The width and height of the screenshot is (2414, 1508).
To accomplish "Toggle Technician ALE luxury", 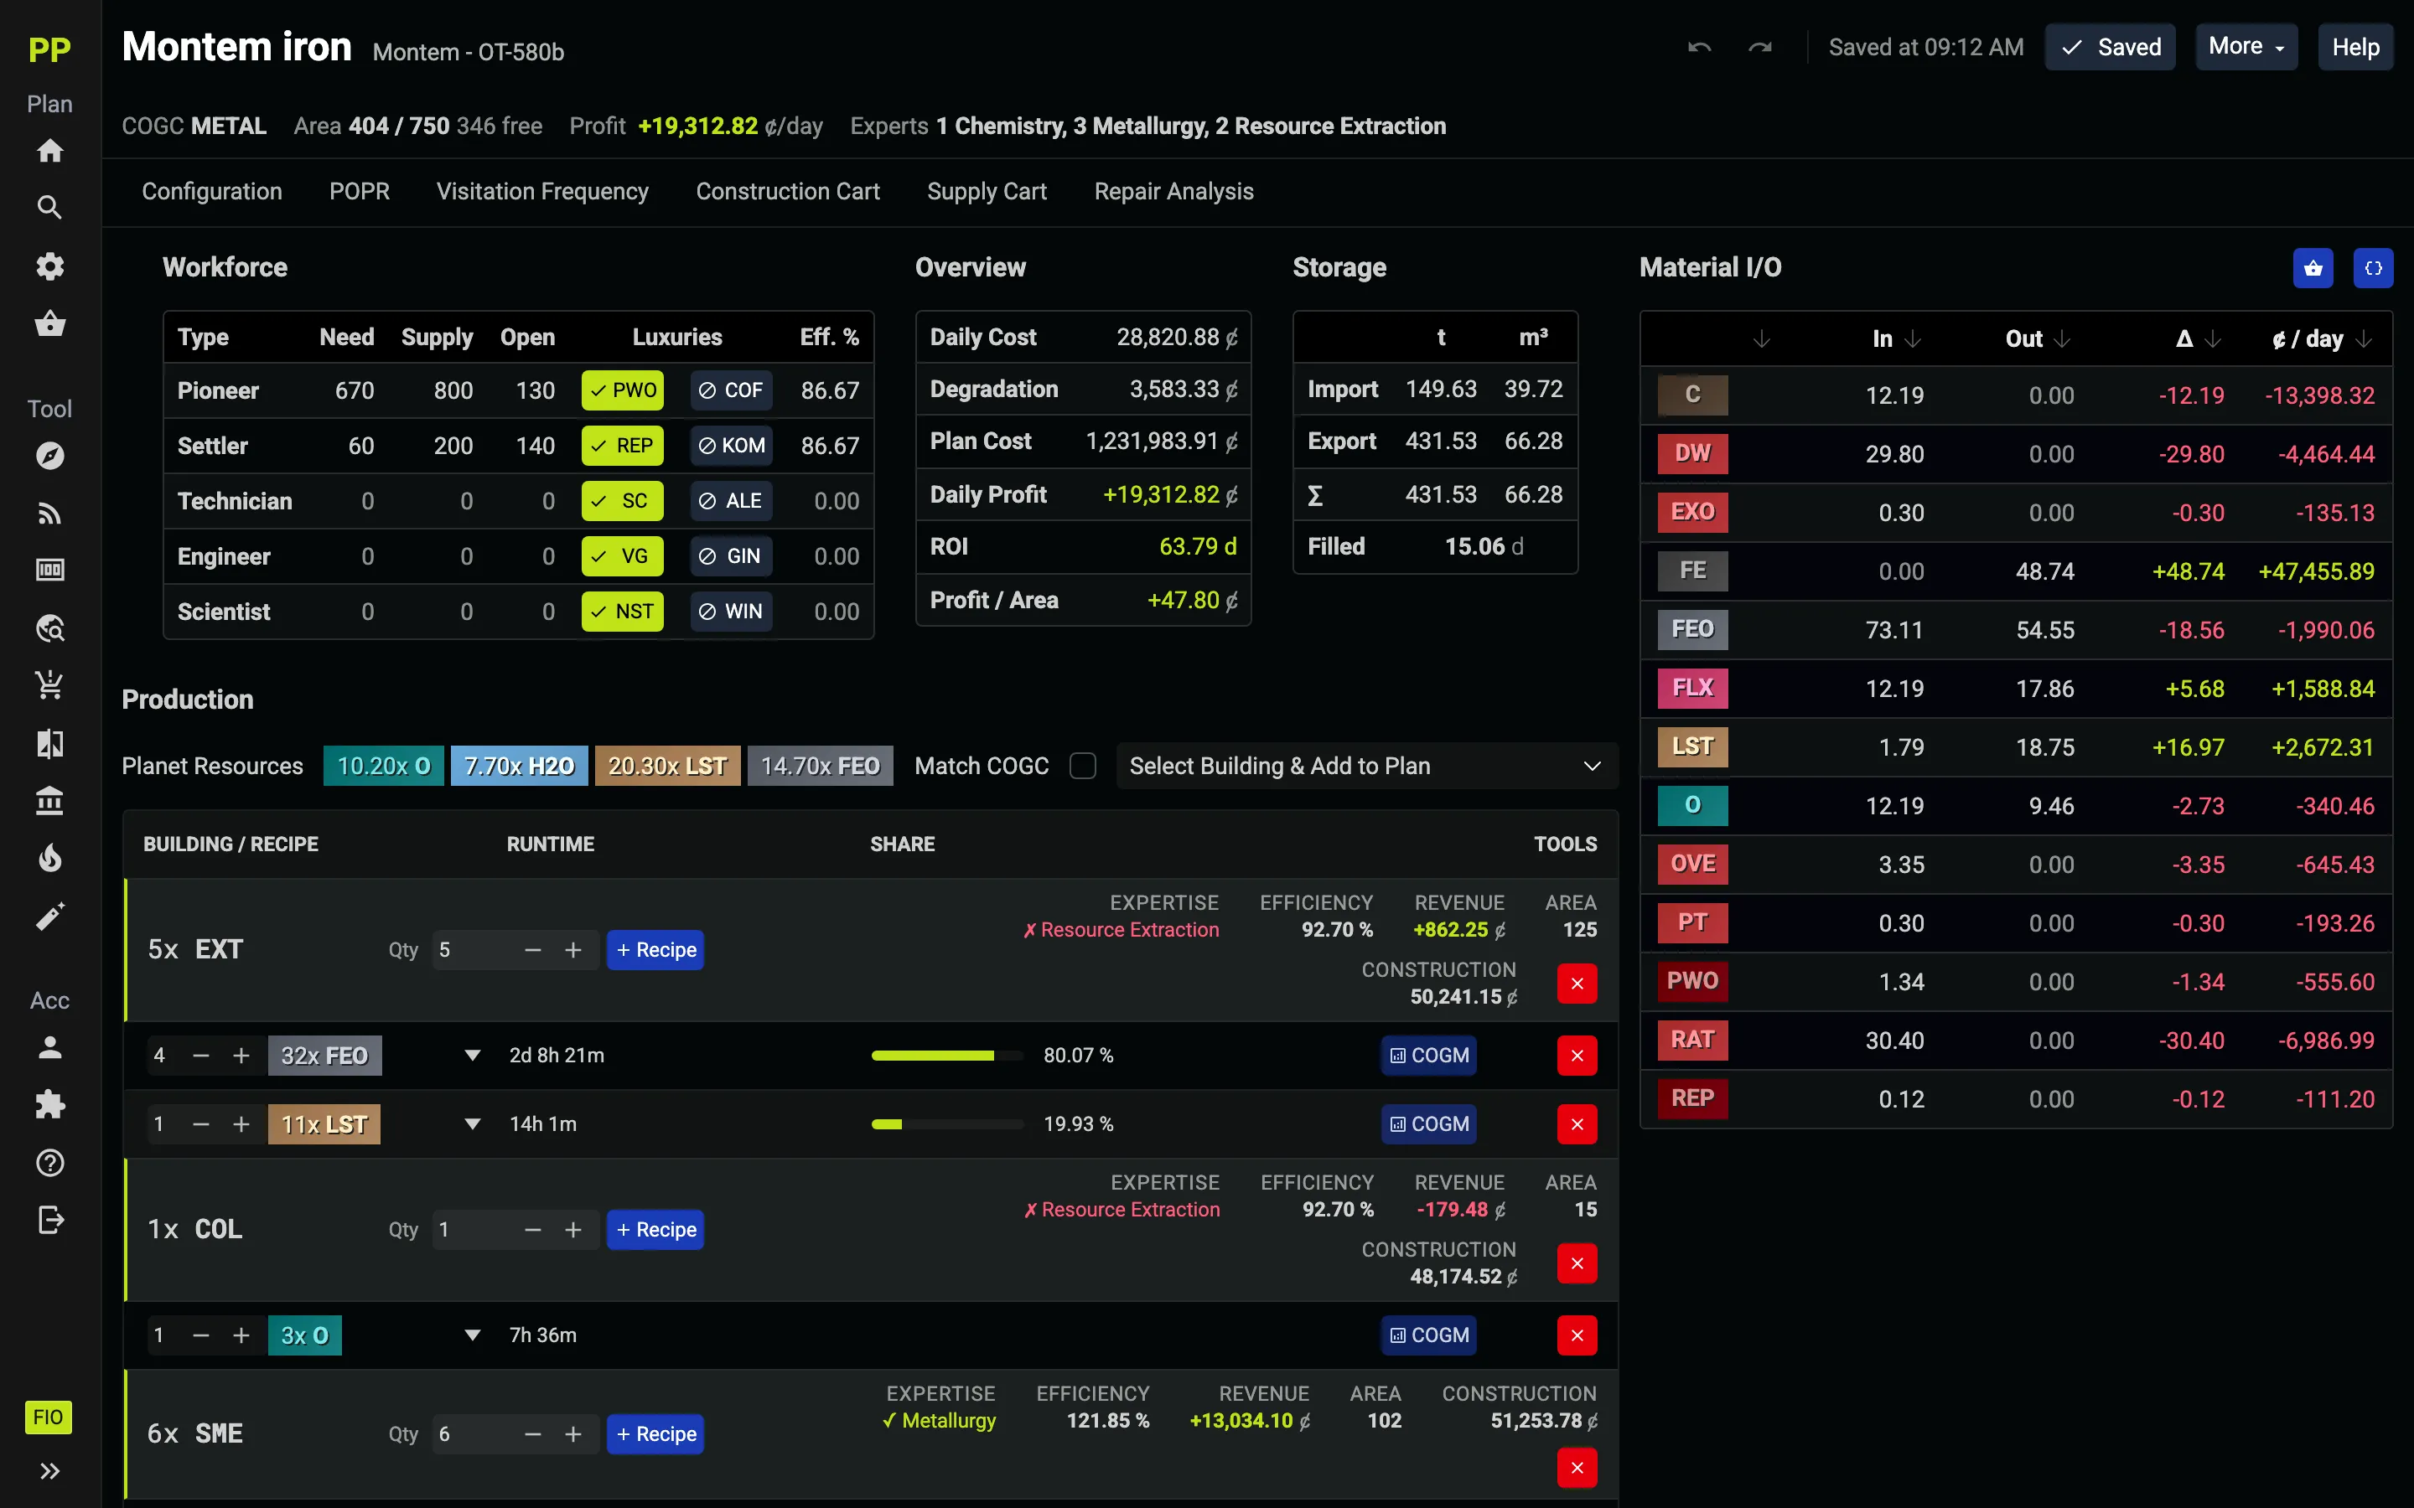I will (x=731, y=501).
